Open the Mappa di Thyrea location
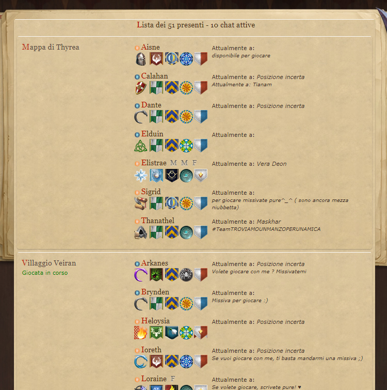387x390 pixels. click(x=51, y=47)
